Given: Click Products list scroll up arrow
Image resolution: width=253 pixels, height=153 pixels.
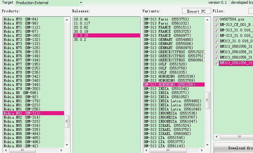Looking at the screenshot, I should pyautogui.click(x=67, y=20).
